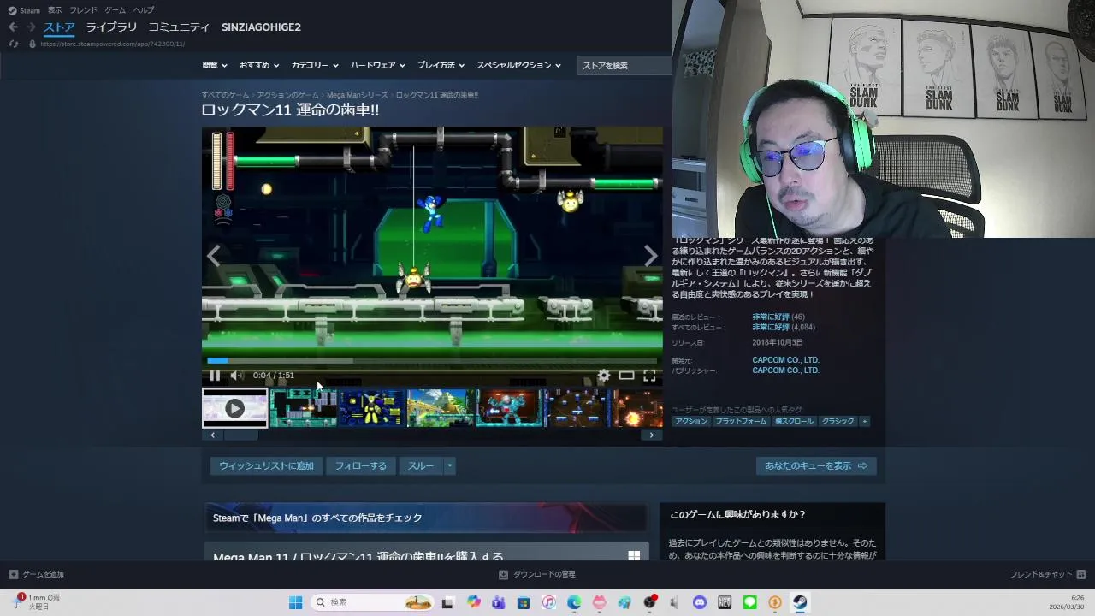
Task: Open ダウンロードの管理
Action: [537, 574]
